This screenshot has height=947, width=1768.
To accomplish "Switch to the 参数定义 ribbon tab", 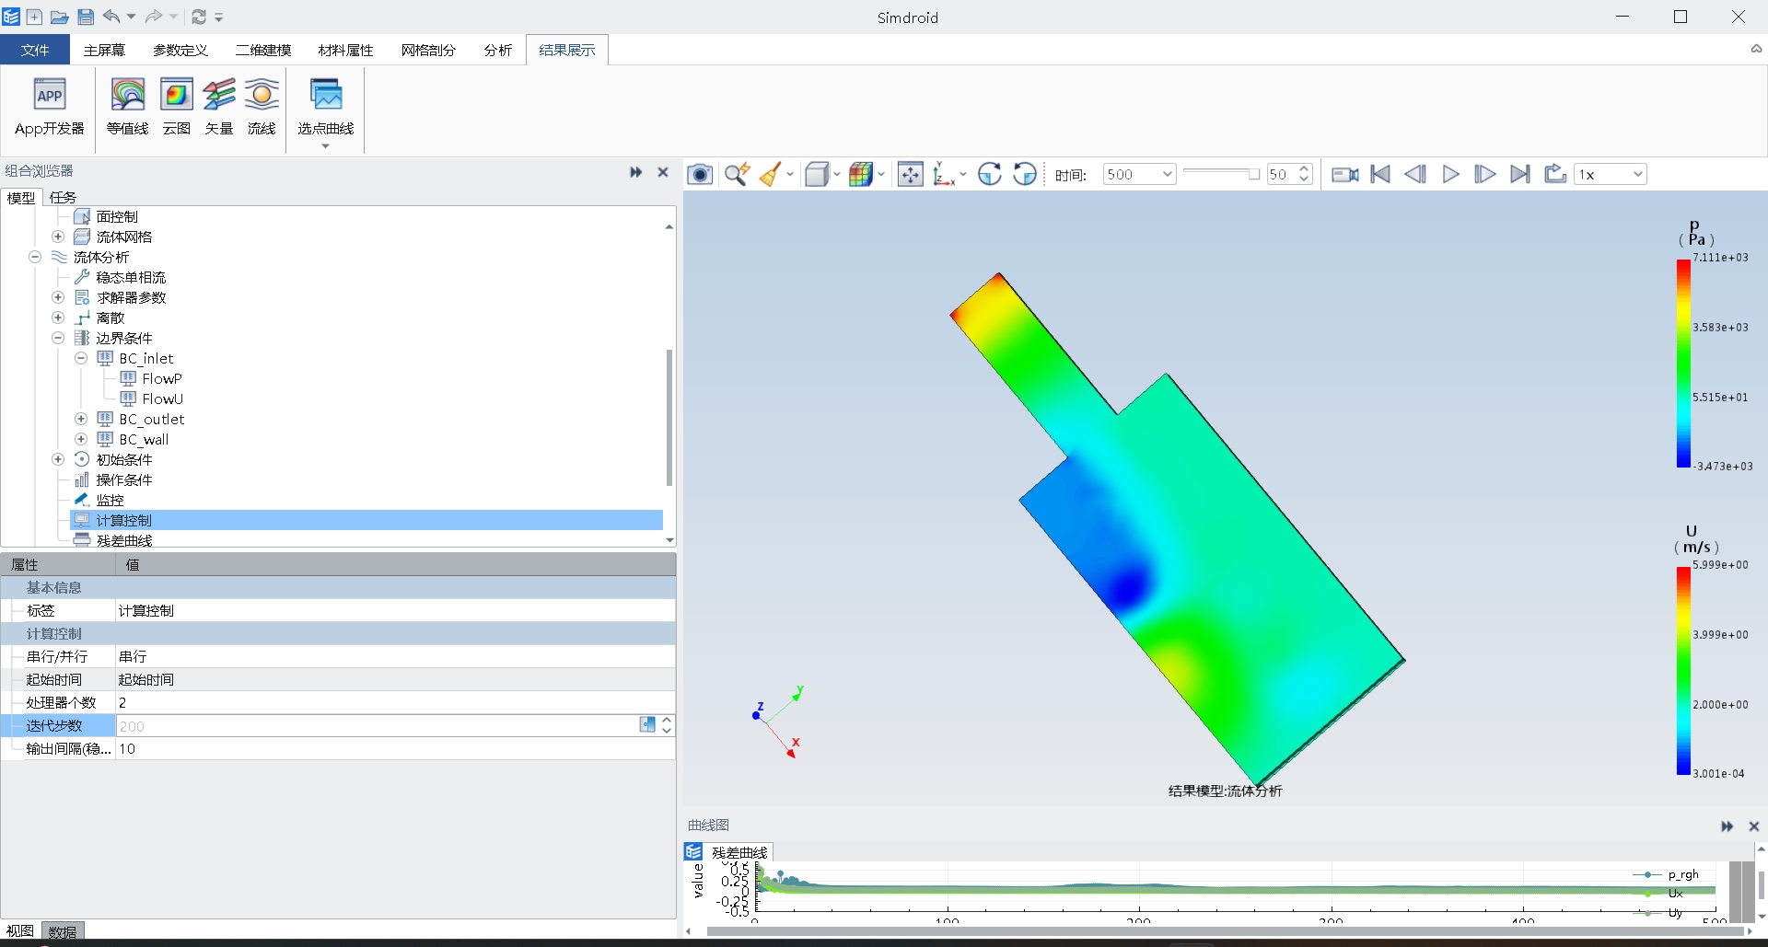I will coord(180,50).
